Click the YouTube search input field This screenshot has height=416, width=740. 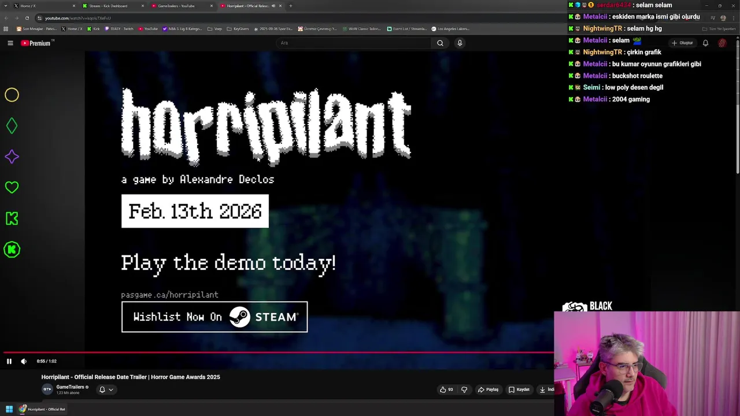pos(353,43)
